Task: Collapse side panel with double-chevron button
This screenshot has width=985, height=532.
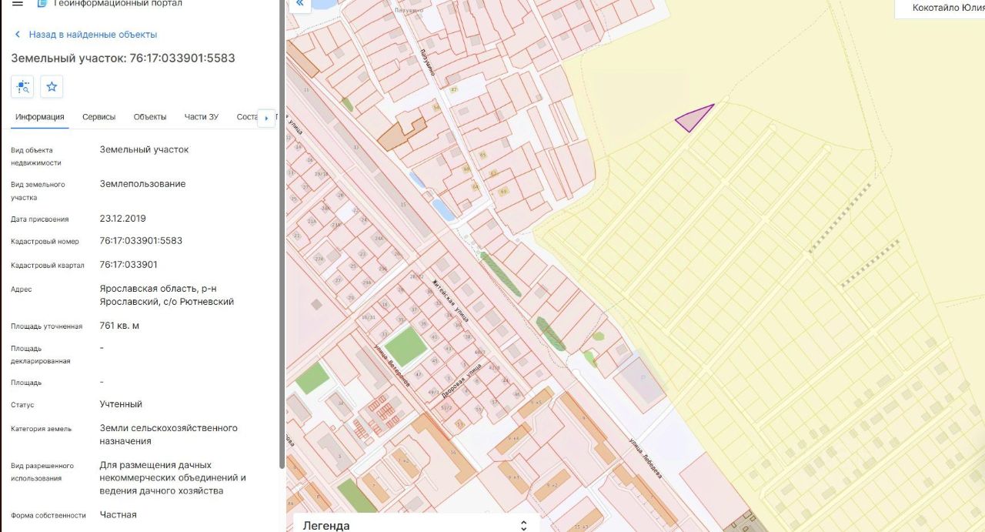Action: click(299, 4)
